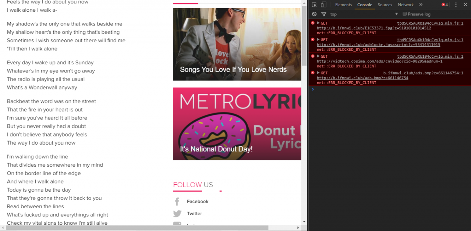Expand the GET error for vidtech.cbsima.com

point(318,56)
